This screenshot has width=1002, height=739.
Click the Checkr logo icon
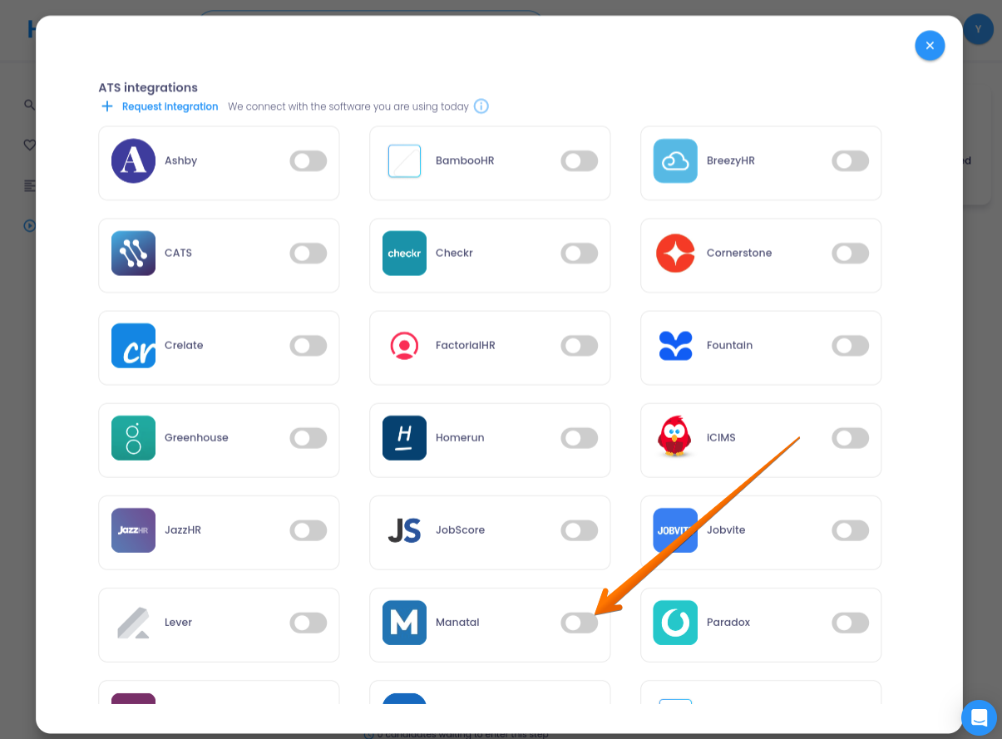click(404, 254)
